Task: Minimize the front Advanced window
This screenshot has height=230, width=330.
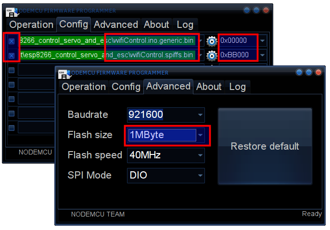Action: click(299, 72)
